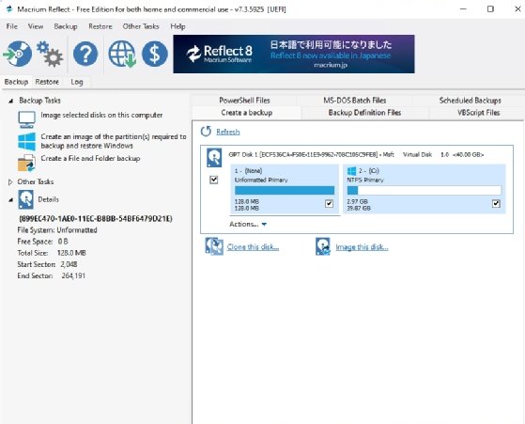525x424 pixels.
Task: Click the GPT Disk 1 hard drive icon
Action: [x=214, y=158]
